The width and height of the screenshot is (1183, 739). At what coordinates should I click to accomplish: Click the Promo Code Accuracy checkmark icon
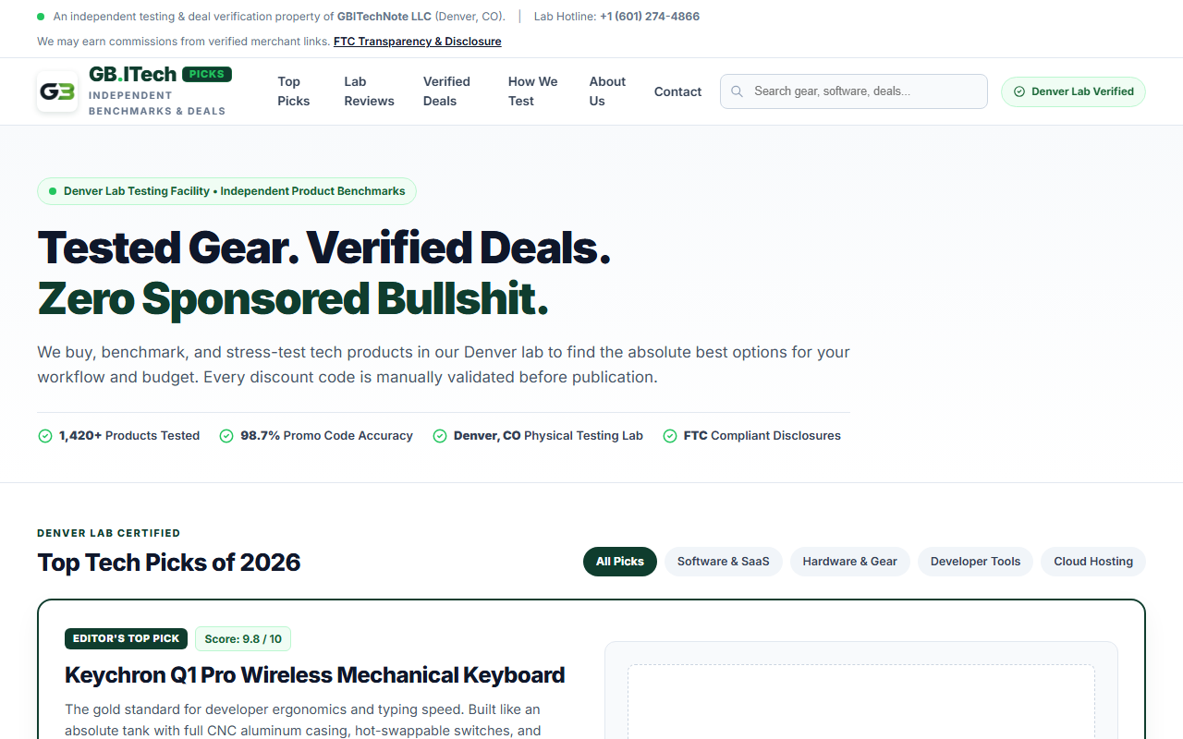[226, 436]
